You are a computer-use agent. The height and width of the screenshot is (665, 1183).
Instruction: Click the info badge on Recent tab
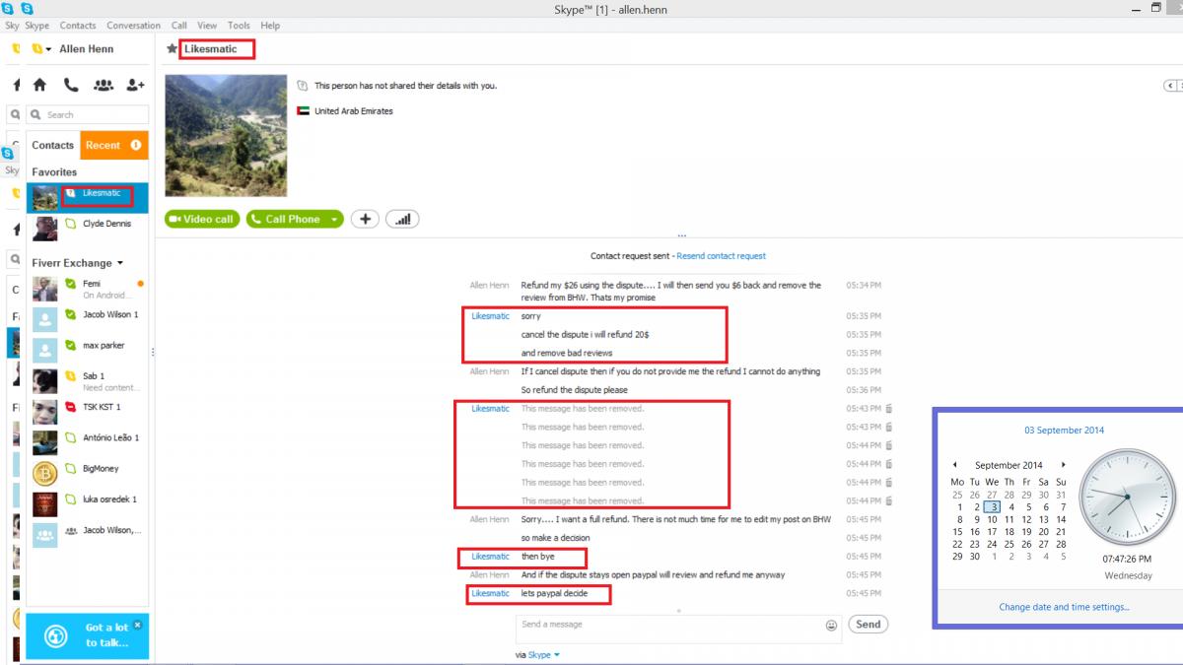click(x=136, y=145)
